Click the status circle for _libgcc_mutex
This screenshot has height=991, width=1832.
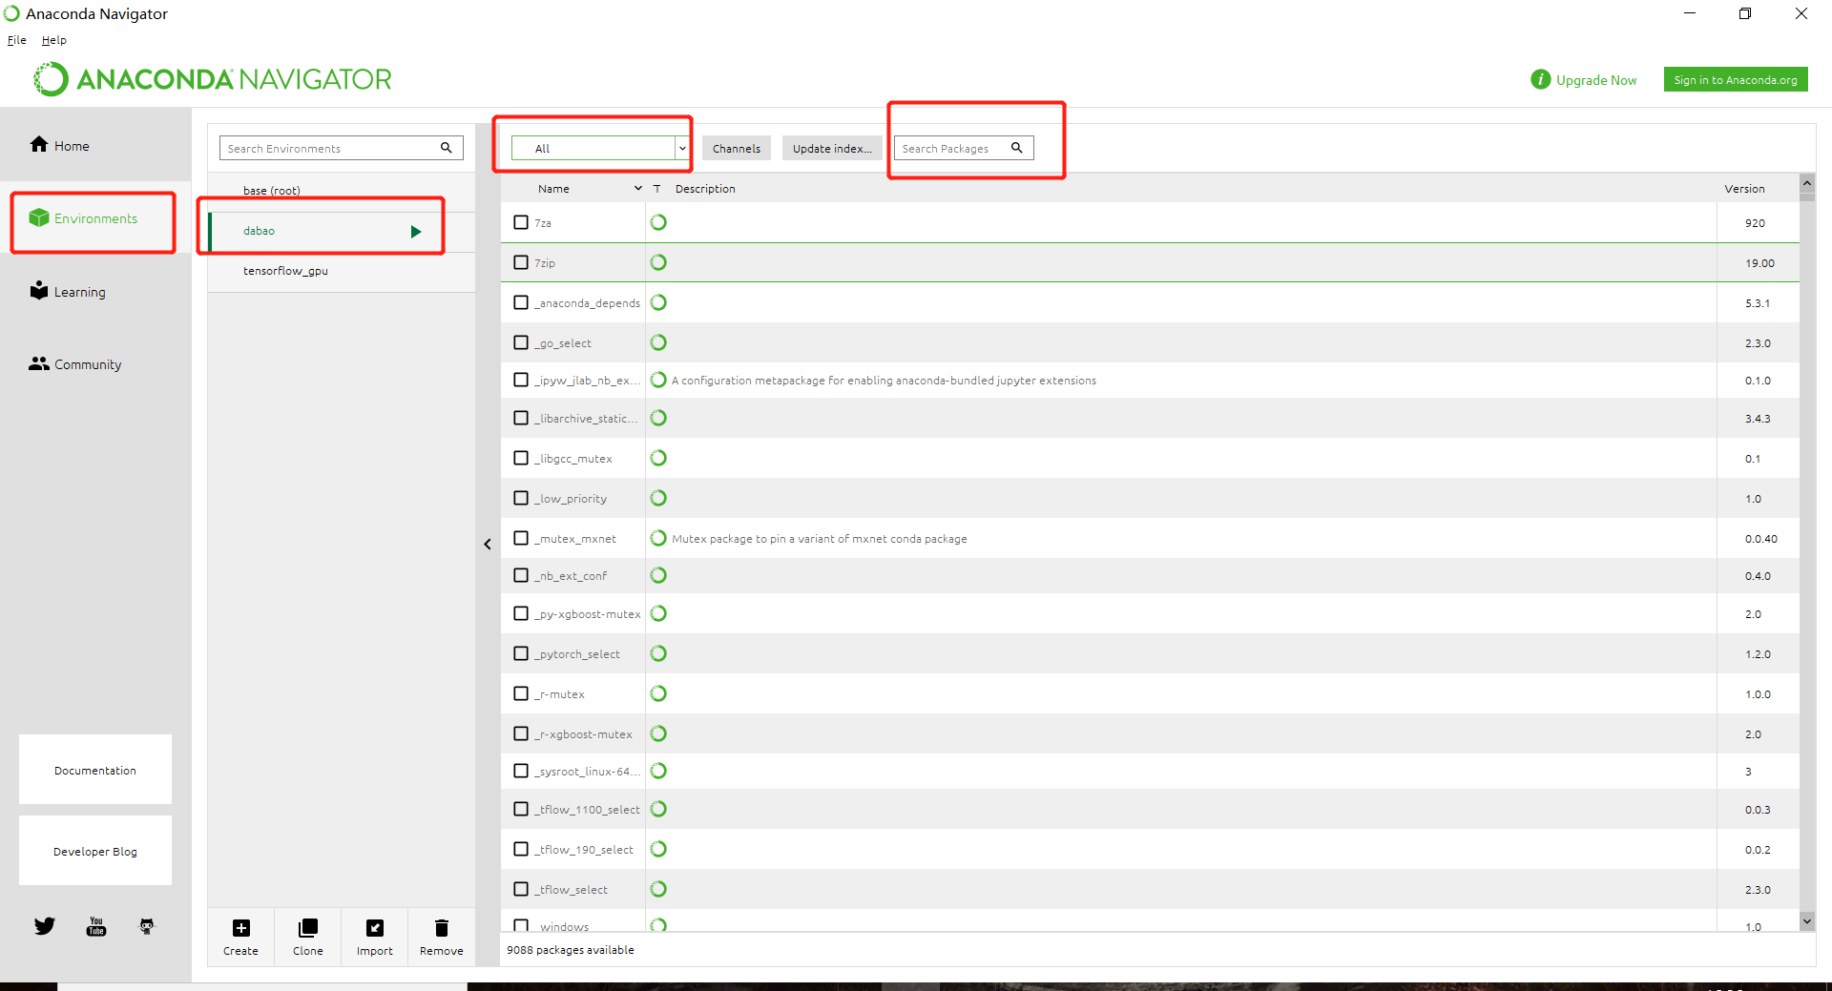[658, 458]
